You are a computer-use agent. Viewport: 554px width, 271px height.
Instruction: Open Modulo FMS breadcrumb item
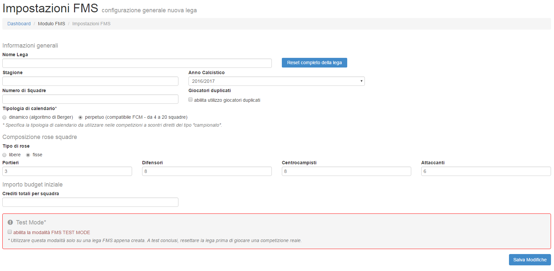coord(51,24)
